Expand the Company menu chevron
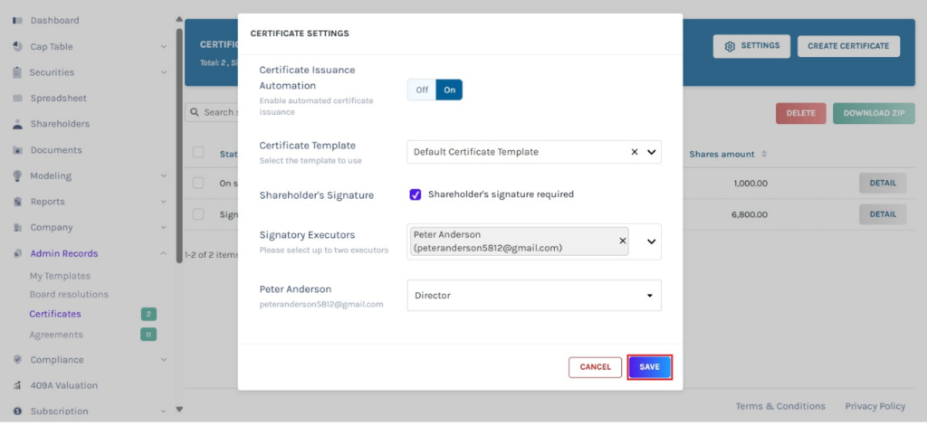This screenshot has width=927, height=426. tap(164, 228)
